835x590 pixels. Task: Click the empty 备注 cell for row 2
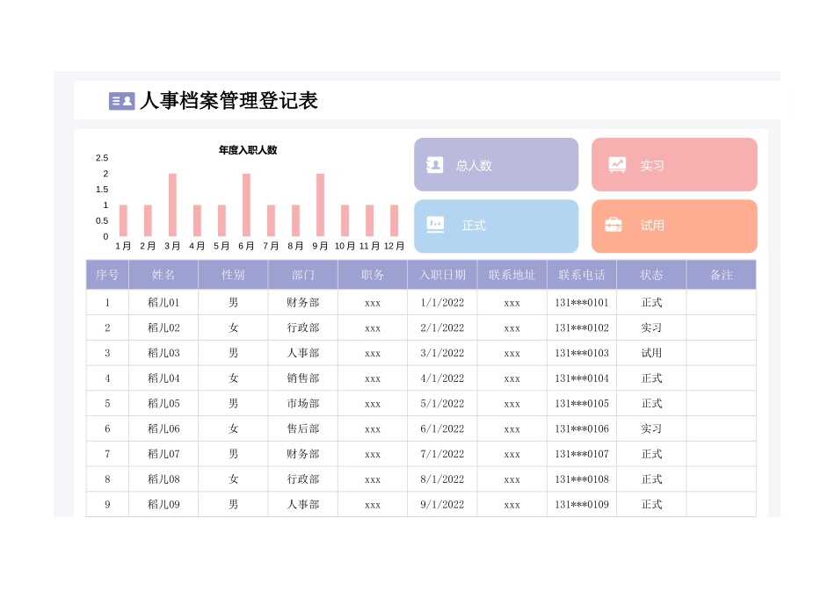tap(721, 327)
